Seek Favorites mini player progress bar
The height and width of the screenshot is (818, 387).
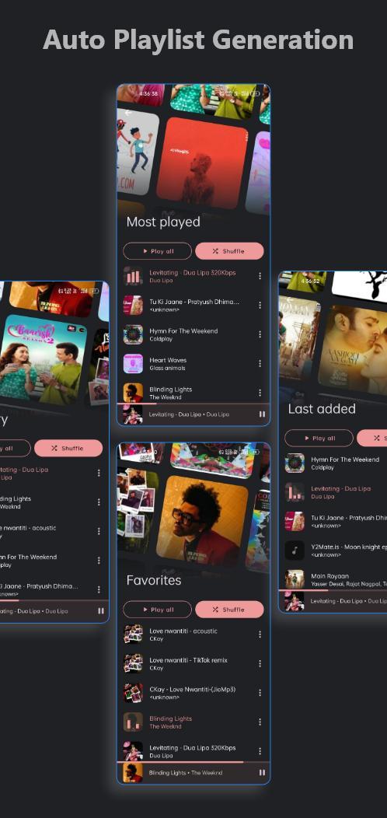193,762
